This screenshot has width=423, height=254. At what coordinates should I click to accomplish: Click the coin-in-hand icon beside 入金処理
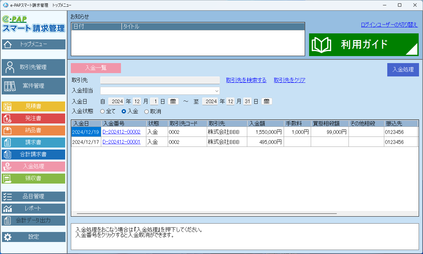(x=7, y=167)
